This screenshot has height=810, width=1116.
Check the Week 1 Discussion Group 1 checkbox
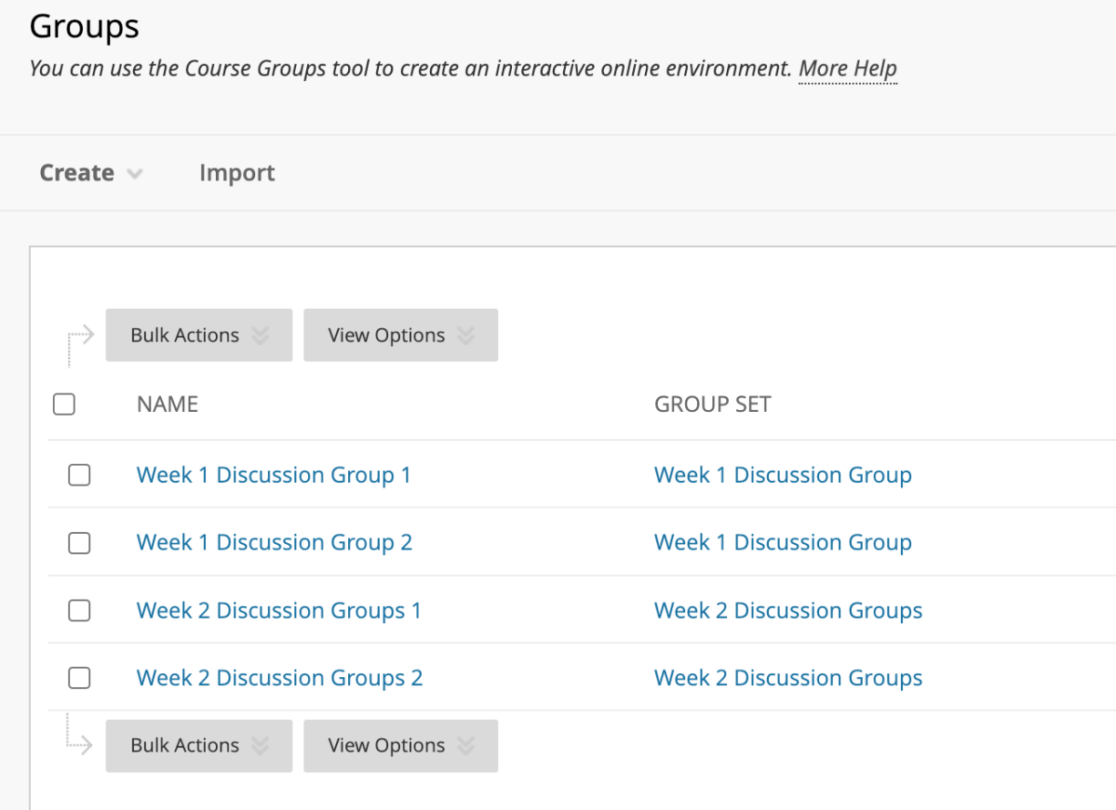[80, 475]
